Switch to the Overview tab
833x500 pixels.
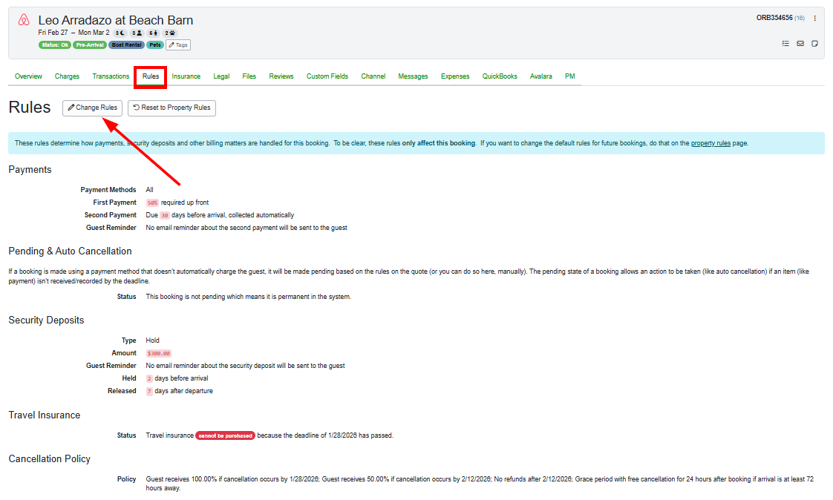(x=28, y=76)
